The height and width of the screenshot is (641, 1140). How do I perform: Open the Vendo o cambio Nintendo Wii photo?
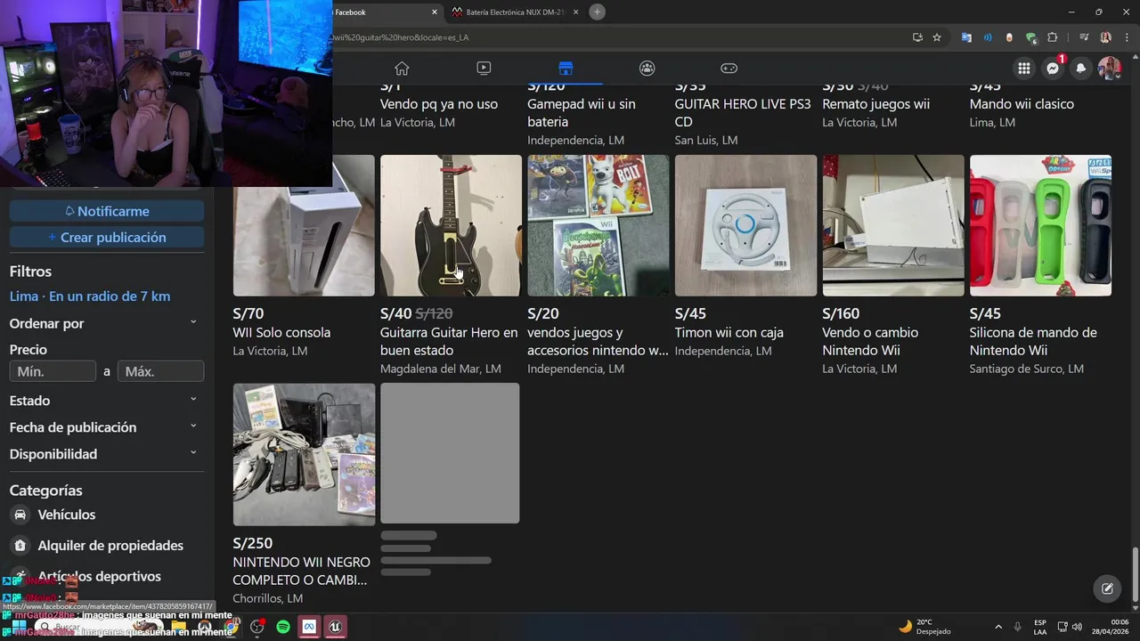coord(893,225)
